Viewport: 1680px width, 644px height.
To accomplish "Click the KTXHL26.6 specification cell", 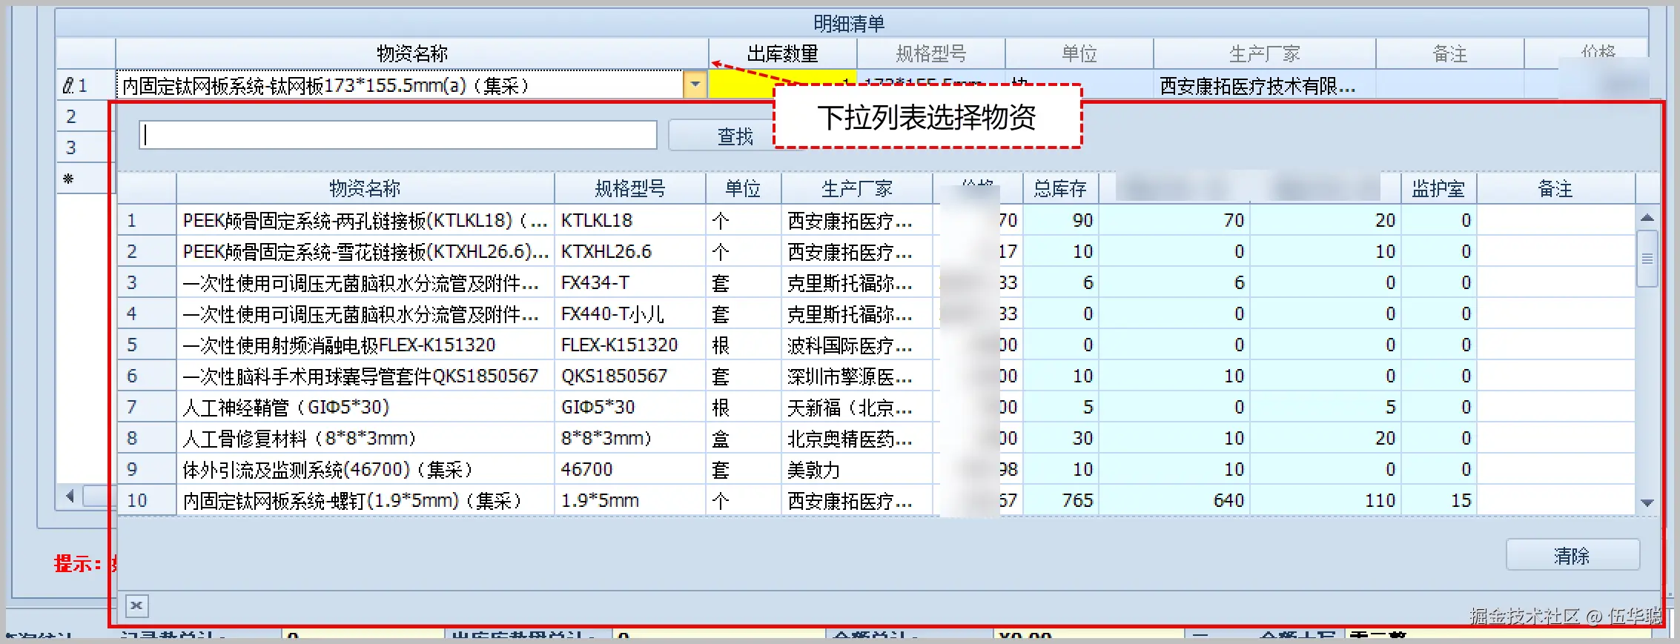I will point(629,251).
